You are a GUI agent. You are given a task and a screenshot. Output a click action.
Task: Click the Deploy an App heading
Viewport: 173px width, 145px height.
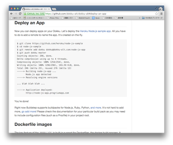(29, 23)
